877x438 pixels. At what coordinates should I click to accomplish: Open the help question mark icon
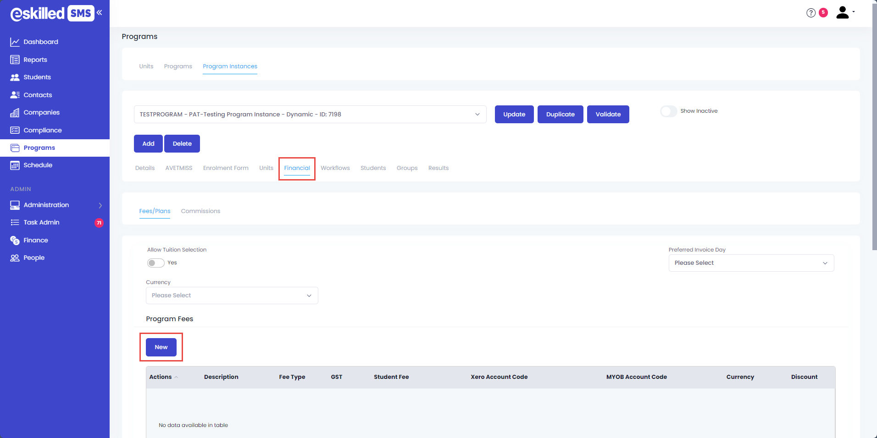(x=810, y=13)
